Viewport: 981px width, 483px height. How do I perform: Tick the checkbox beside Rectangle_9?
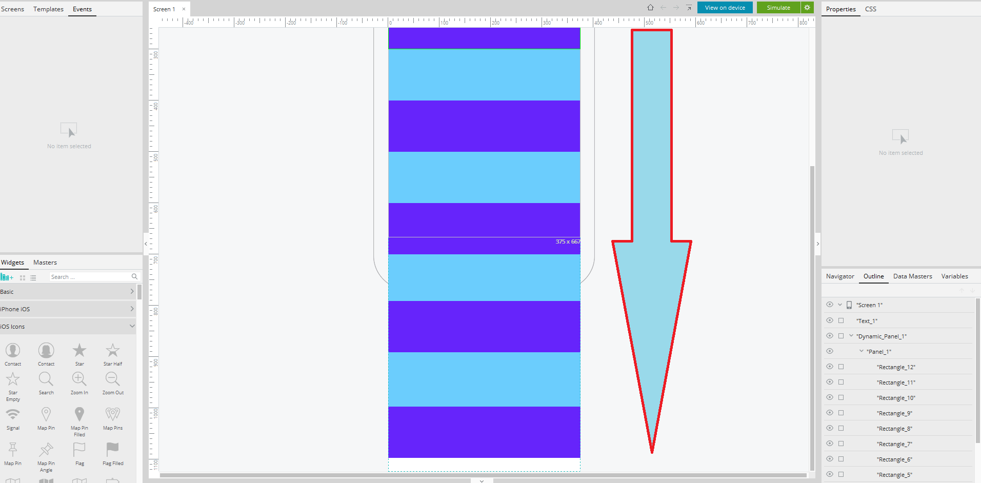(x=841, y=413)
